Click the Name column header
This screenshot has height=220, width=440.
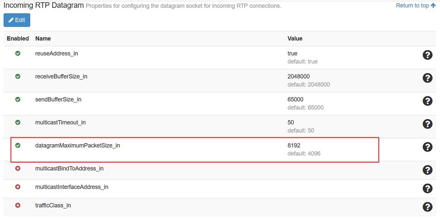coord(43,39)
